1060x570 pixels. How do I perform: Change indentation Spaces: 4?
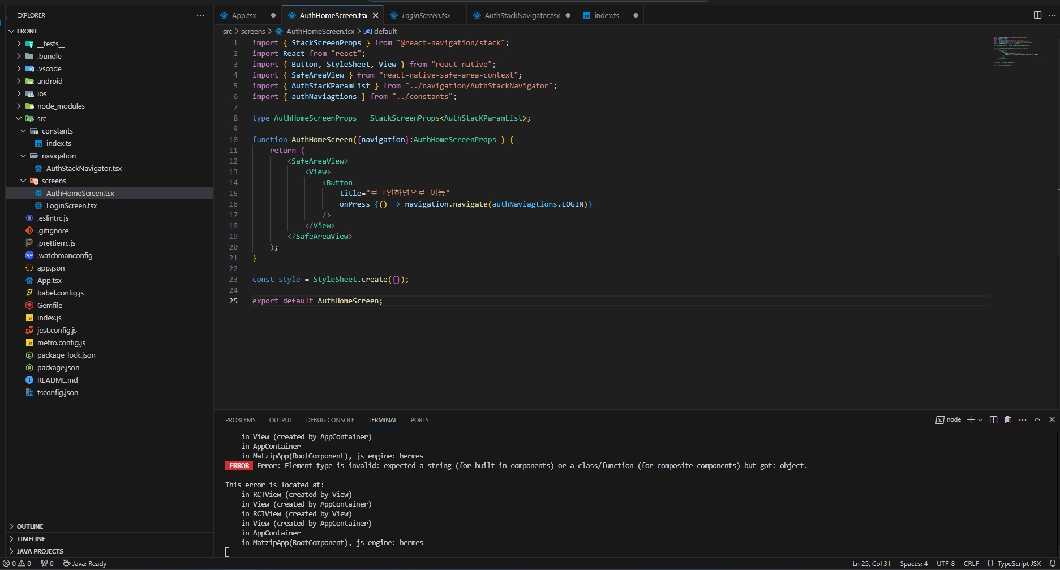click(x=913, y=563)
